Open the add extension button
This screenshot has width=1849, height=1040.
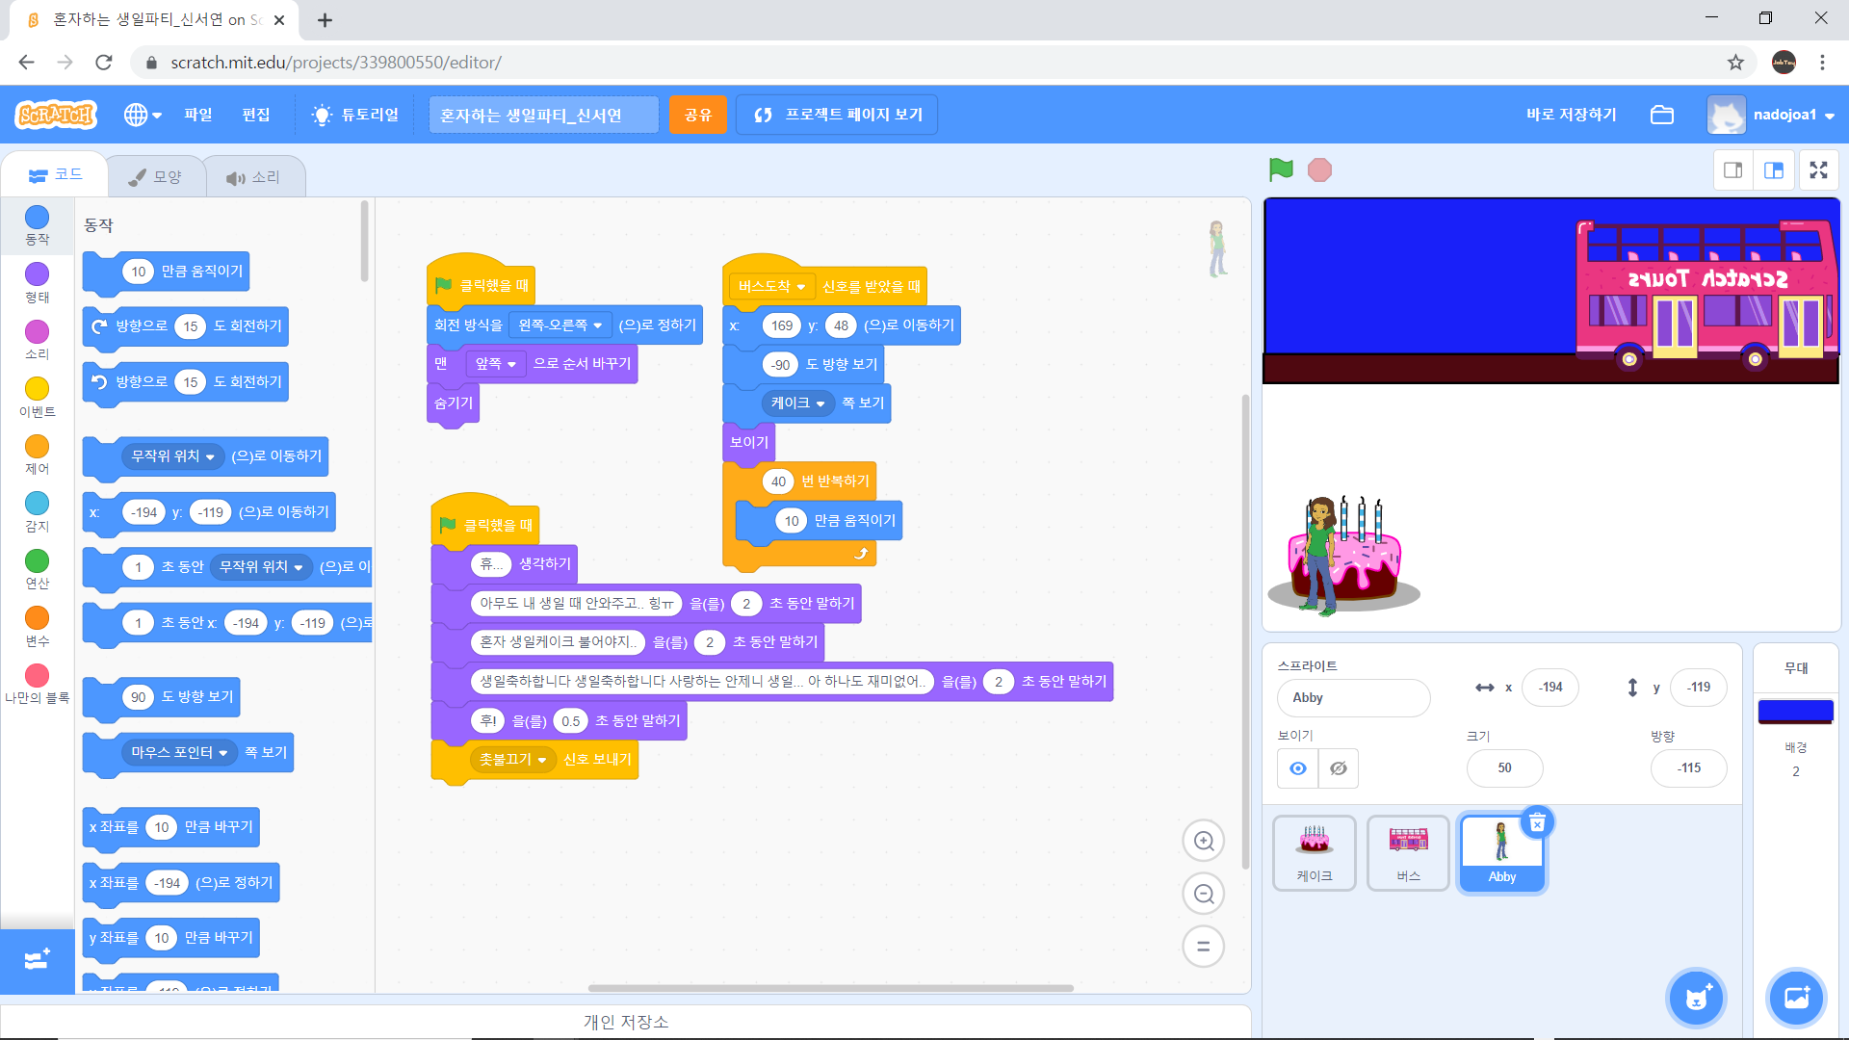[x=37, y=960]
